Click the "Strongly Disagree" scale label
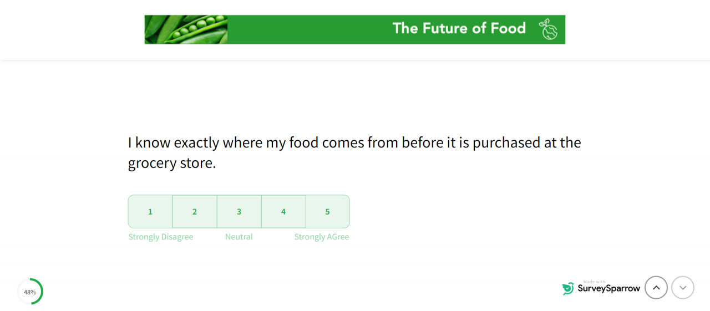The width and height of the screenshot is (710, 311). (161, 237)
